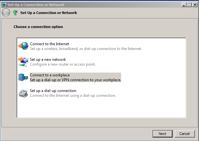
Task: Select the Connect to a workplace title
Action: coord(50,75)
